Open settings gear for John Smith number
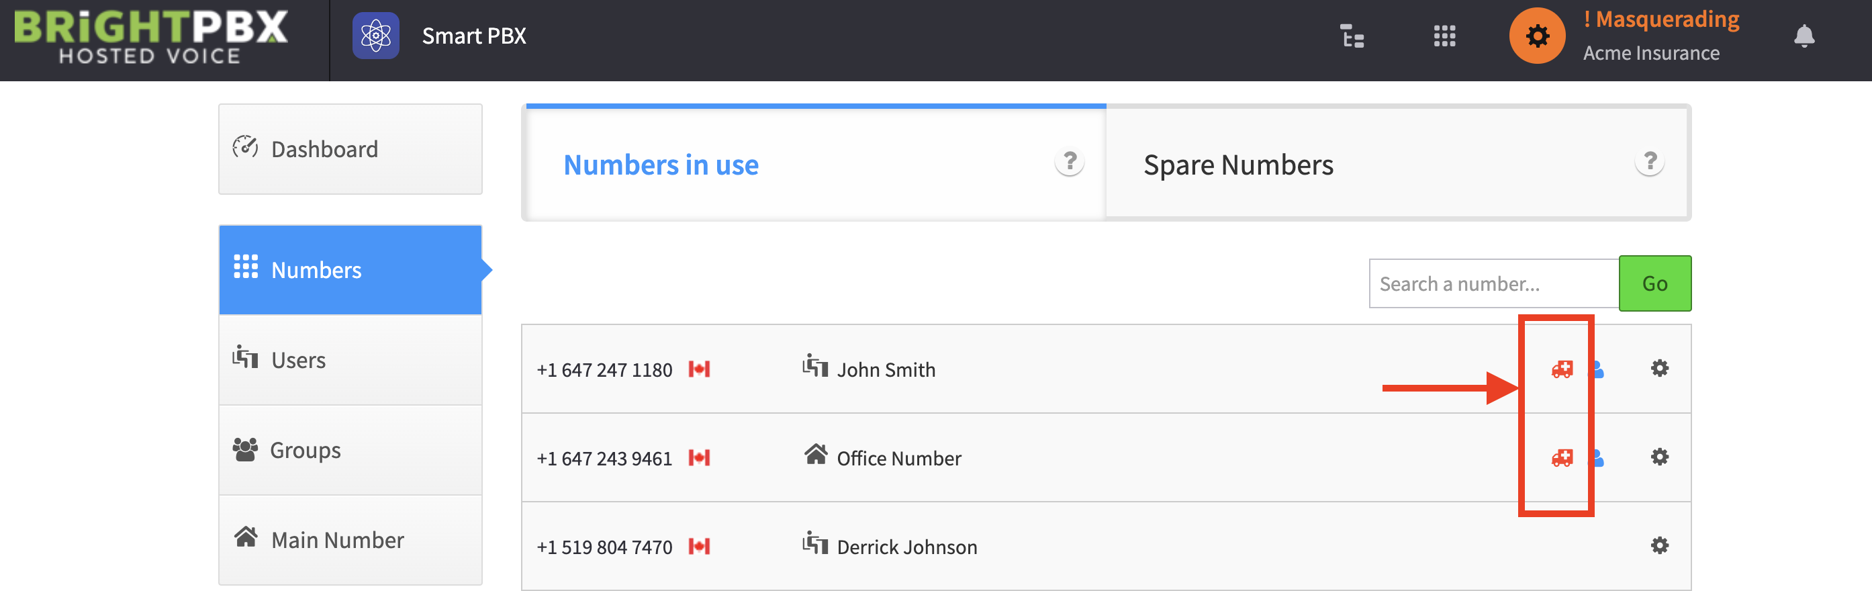 click(1659, 369)
